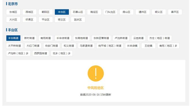192x107 pixels.
Task: Select the 海淀区 district button
Action: tap(94, 12)
